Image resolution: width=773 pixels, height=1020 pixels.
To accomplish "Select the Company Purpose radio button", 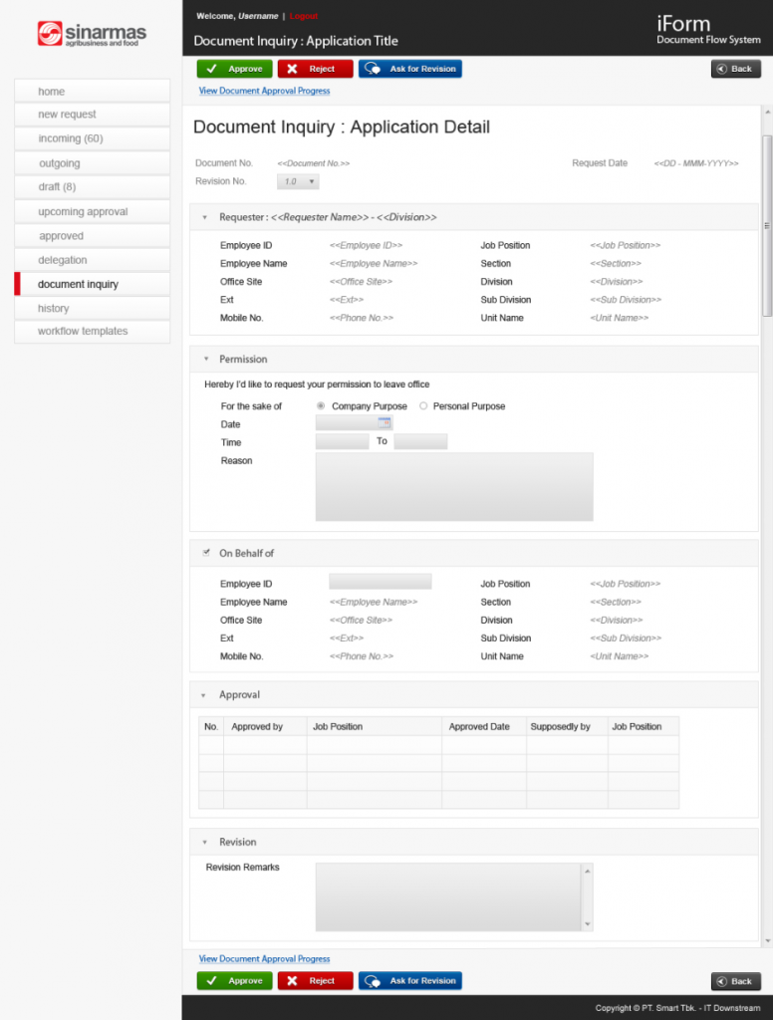I will pyautogui.click(x=321, y=406).
